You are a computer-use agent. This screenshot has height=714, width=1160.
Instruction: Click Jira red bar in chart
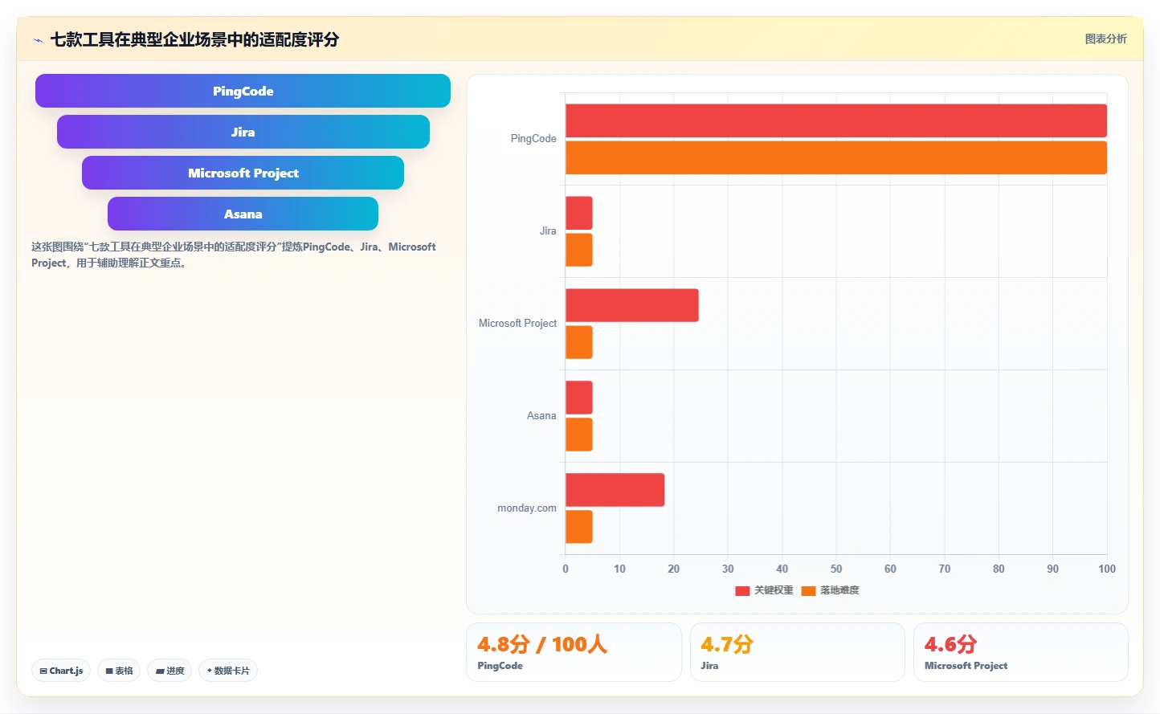[579, 213]
